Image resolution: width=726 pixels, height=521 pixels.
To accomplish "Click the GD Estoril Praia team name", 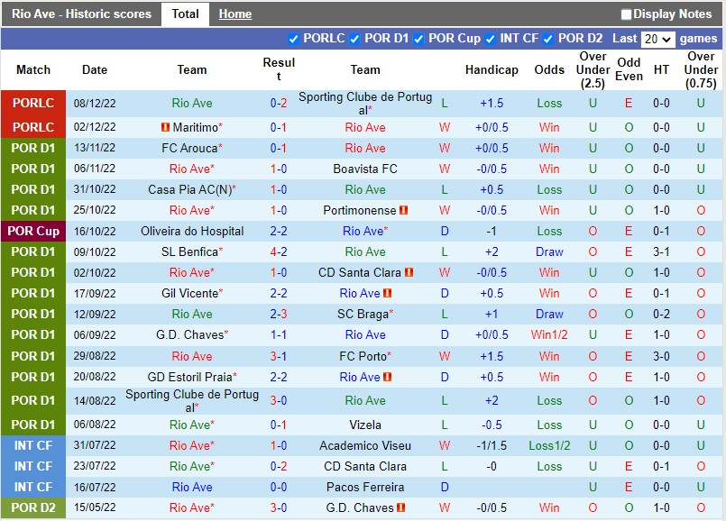I will 189,377.
